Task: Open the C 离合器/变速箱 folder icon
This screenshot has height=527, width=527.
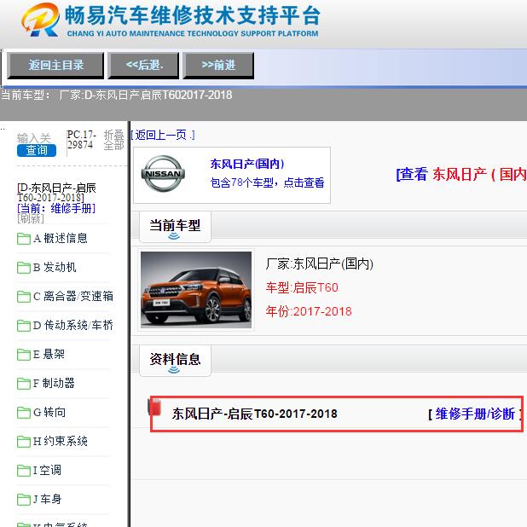Action: click(24, 297)
